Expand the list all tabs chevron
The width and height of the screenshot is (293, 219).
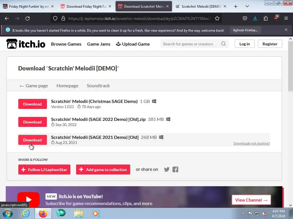247,7
